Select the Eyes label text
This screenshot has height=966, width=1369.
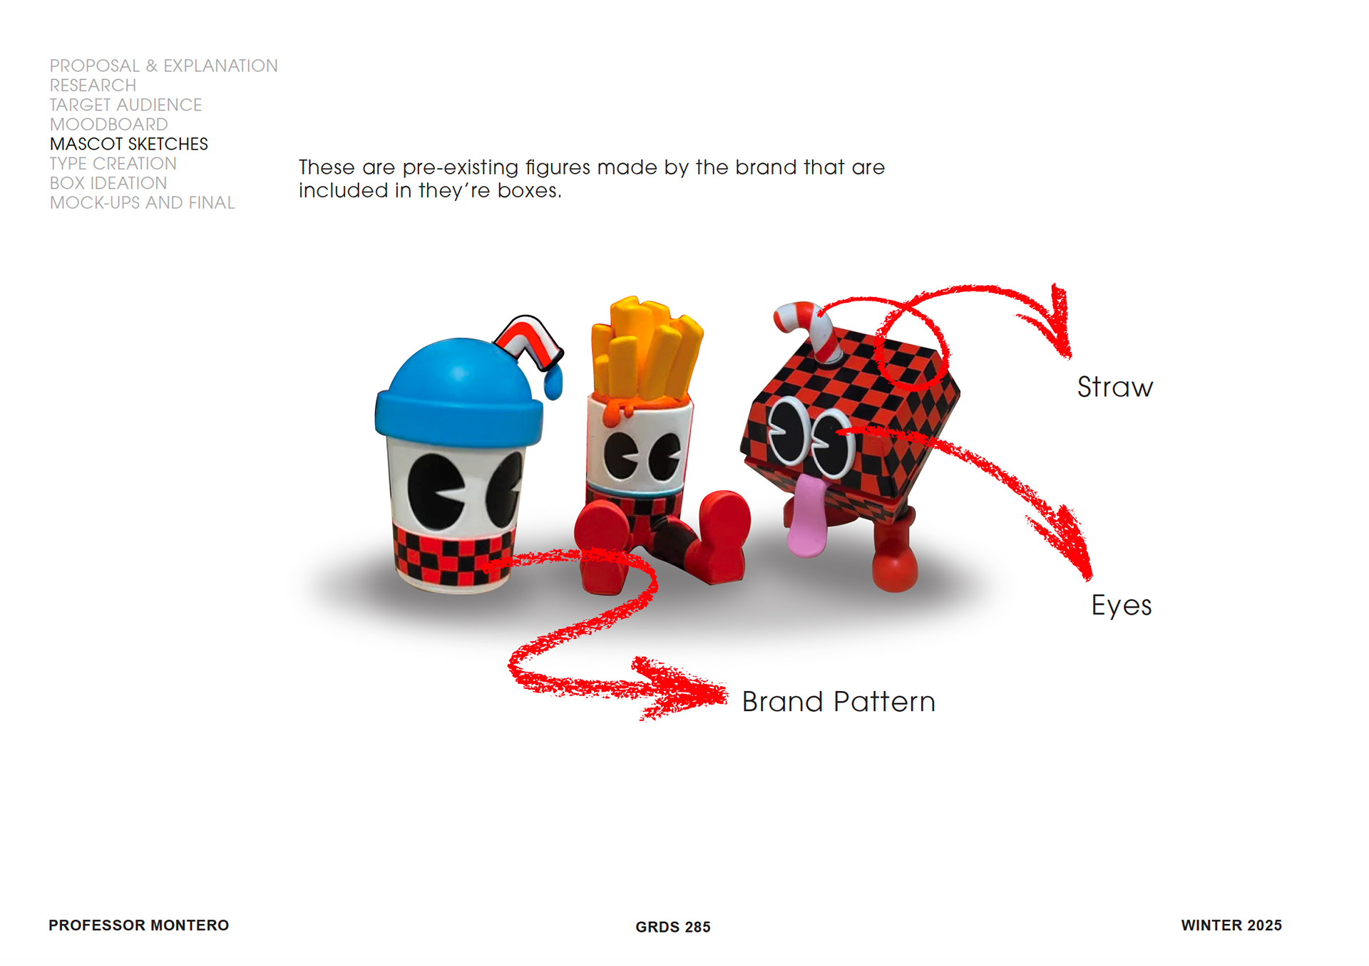coord(1122,606)
